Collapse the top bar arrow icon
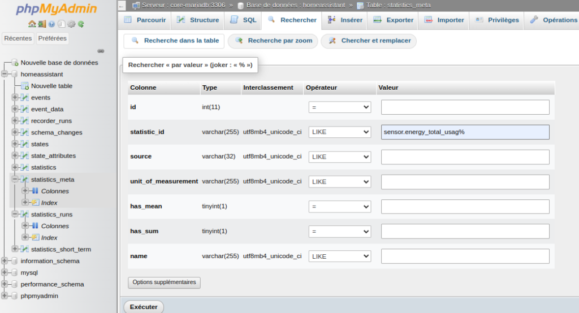This screenshot has width=579, height=313. (122, 5)
